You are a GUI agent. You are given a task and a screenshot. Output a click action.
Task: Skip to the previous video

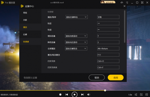[67, 95]
